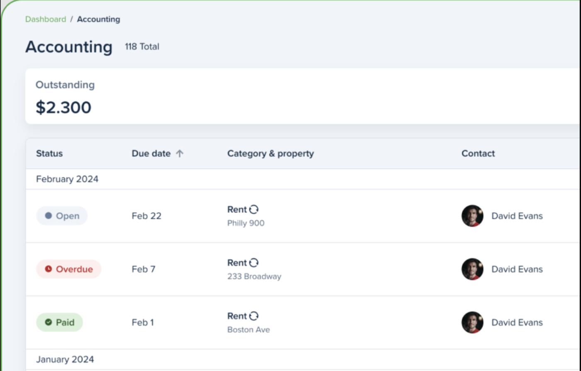Click the Outstanding $2.300 summary card
Screen dimensions: 581x371
pos(303,96)
